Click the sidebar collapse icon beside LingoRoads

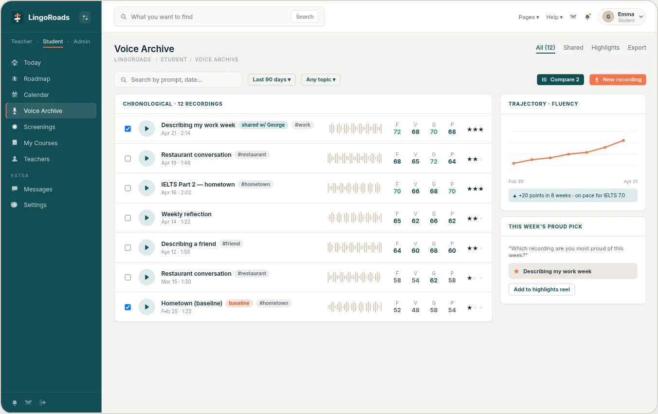click(85, 18)
